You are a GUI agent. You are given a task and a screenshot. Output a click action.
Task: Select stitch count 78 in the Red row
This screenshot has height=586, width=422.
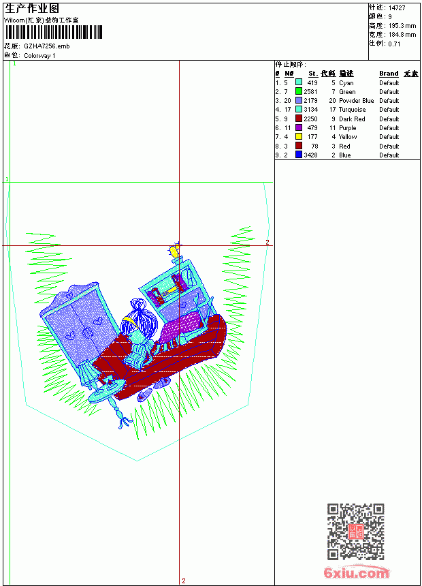(315, 146)
